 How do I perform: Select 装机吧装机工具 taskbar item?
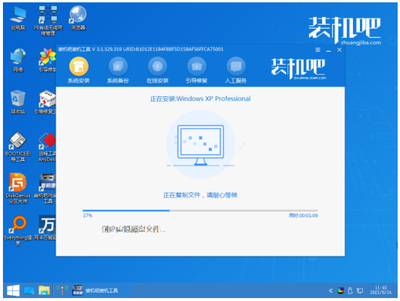(95, 290)
